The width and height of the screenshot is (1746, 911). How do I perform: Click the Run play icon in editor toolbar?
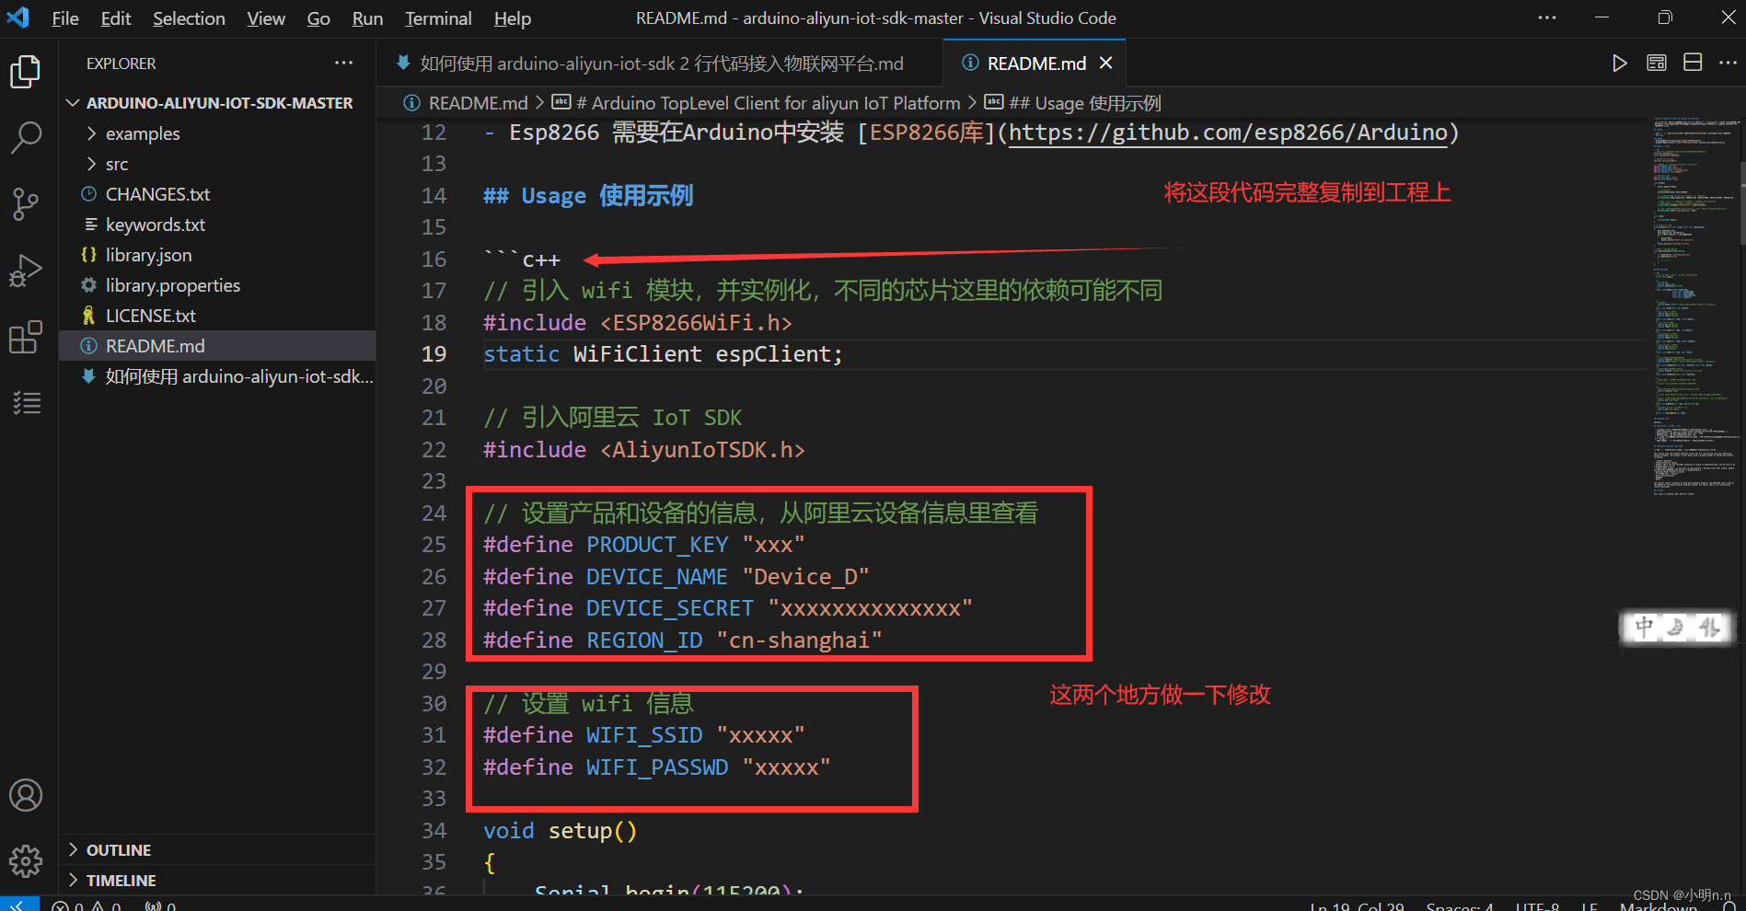coord(1619,63)
